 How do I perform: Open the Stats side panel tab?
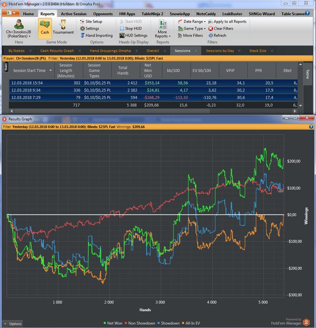tap(6, 67)
